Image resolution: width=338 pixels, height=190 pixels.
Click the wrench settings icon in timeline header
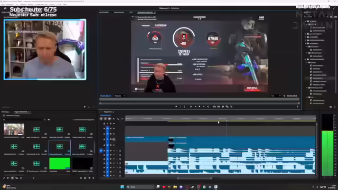tap(118, 119)
